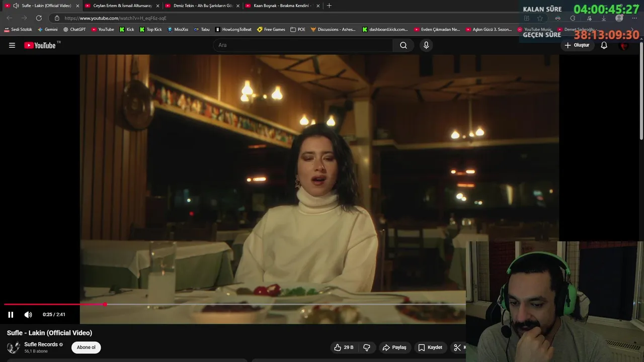Focus the Ara search field
This screenshot has height=362, width=644.
pyautogui.click(x=303, y=45)
